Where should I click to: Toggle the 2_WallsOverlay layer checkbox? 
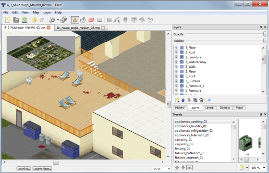[x=176, y=62]
